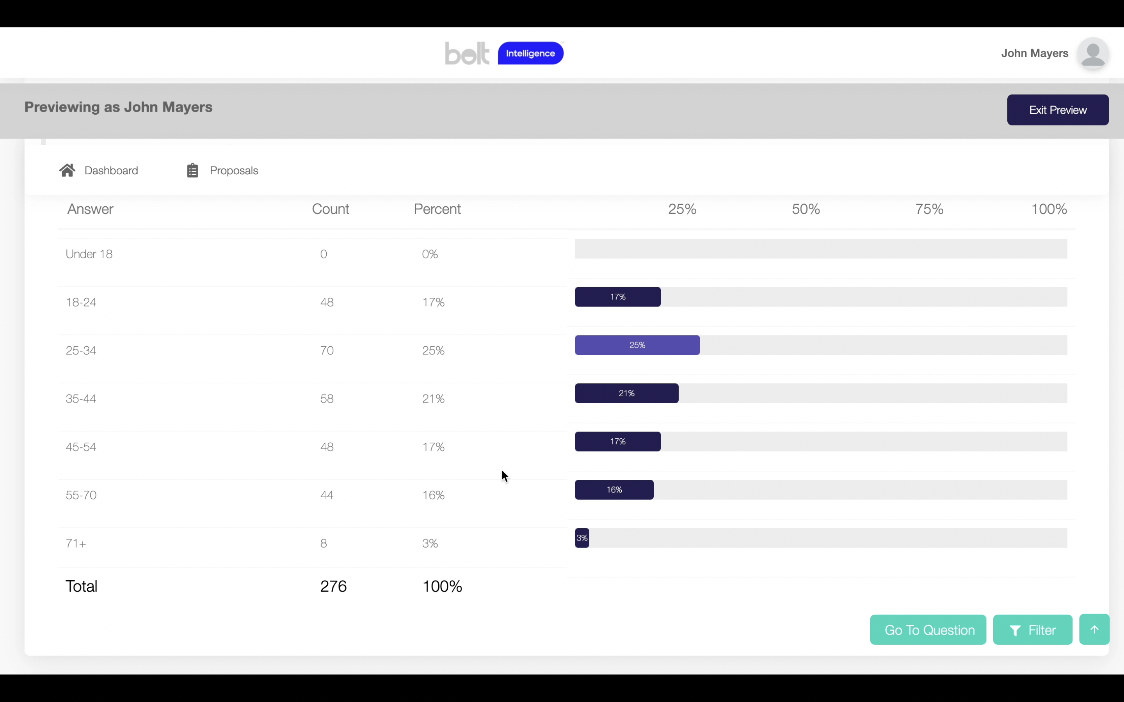Click count 44 in 55-70 row

[327, 495]
